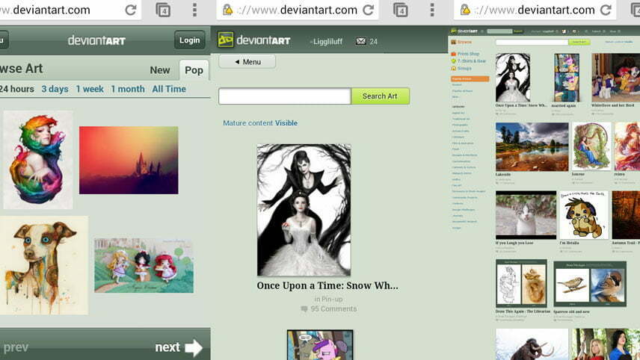Click the comments bubble icon by 95 Comments
The image size is (640, 360).
pyautogui.click(x=304, y=309)
